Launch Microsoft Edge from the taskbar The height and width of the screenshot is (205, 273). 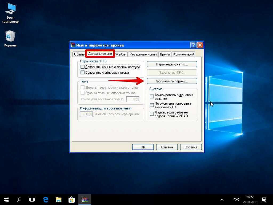click(46, 200)
